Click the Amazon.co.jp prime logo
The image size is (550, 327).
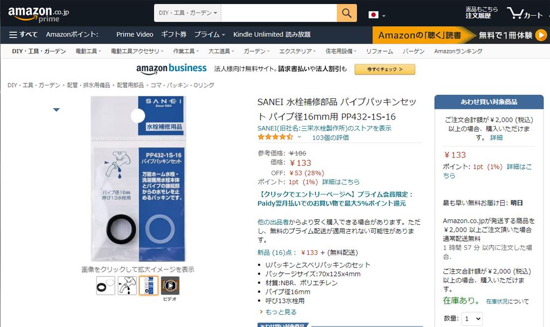tap(38, 14)
